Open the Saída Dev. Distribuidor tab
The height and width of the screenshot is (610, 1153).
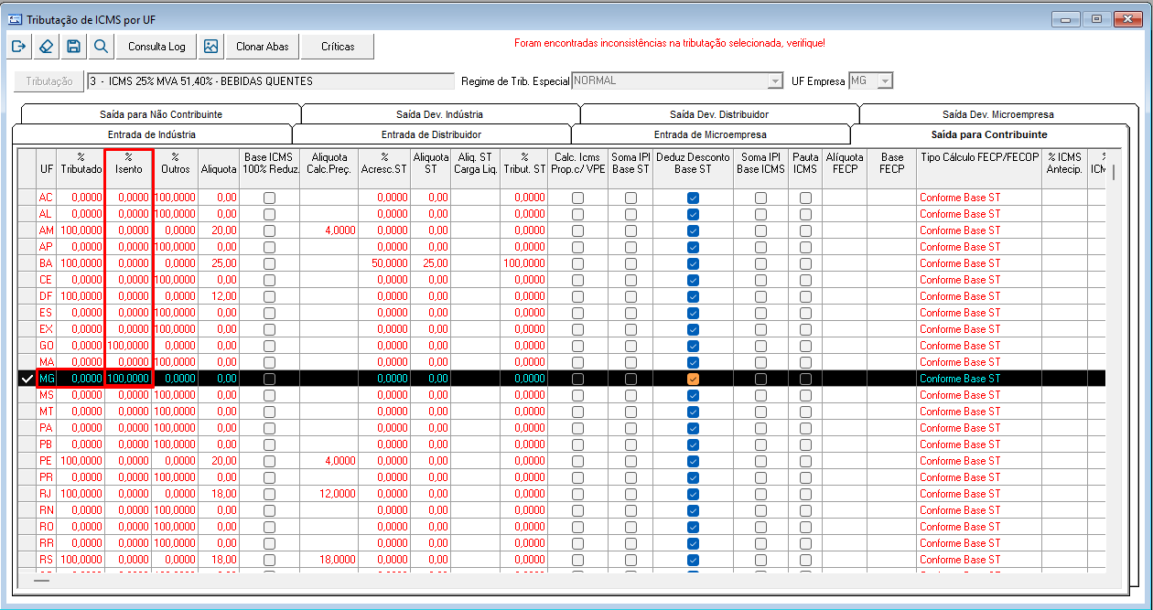pos(719,114)
